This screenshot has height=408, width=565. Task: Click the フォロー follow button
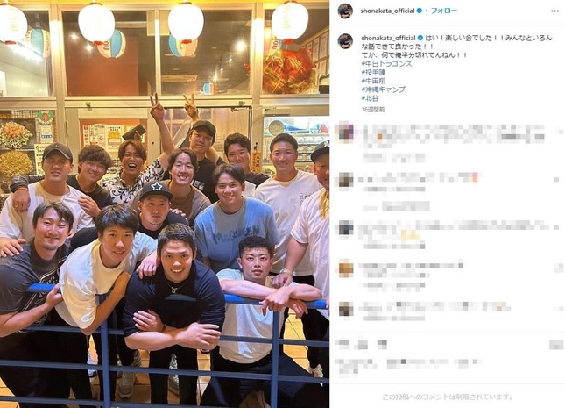tap(444, 11)
